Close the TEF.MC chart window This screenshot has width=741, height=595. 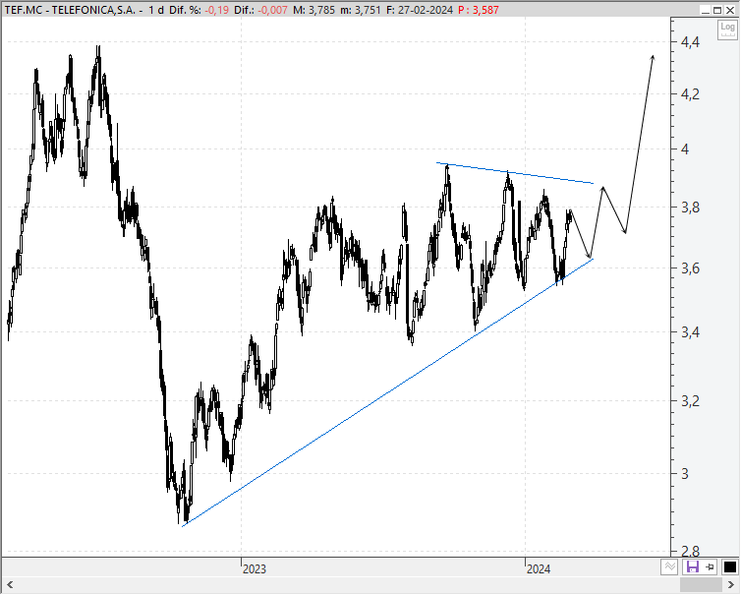(730, 10)
